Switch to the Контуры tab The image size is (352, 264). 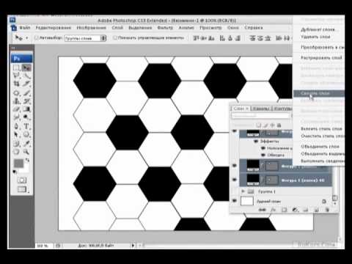click(x=282, y=109)
